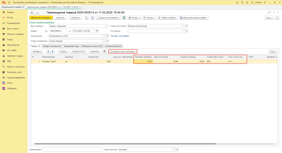This screenshot has width=282, height=153.
Task: Go forward with the right arrow
Action: pos(37,12)
